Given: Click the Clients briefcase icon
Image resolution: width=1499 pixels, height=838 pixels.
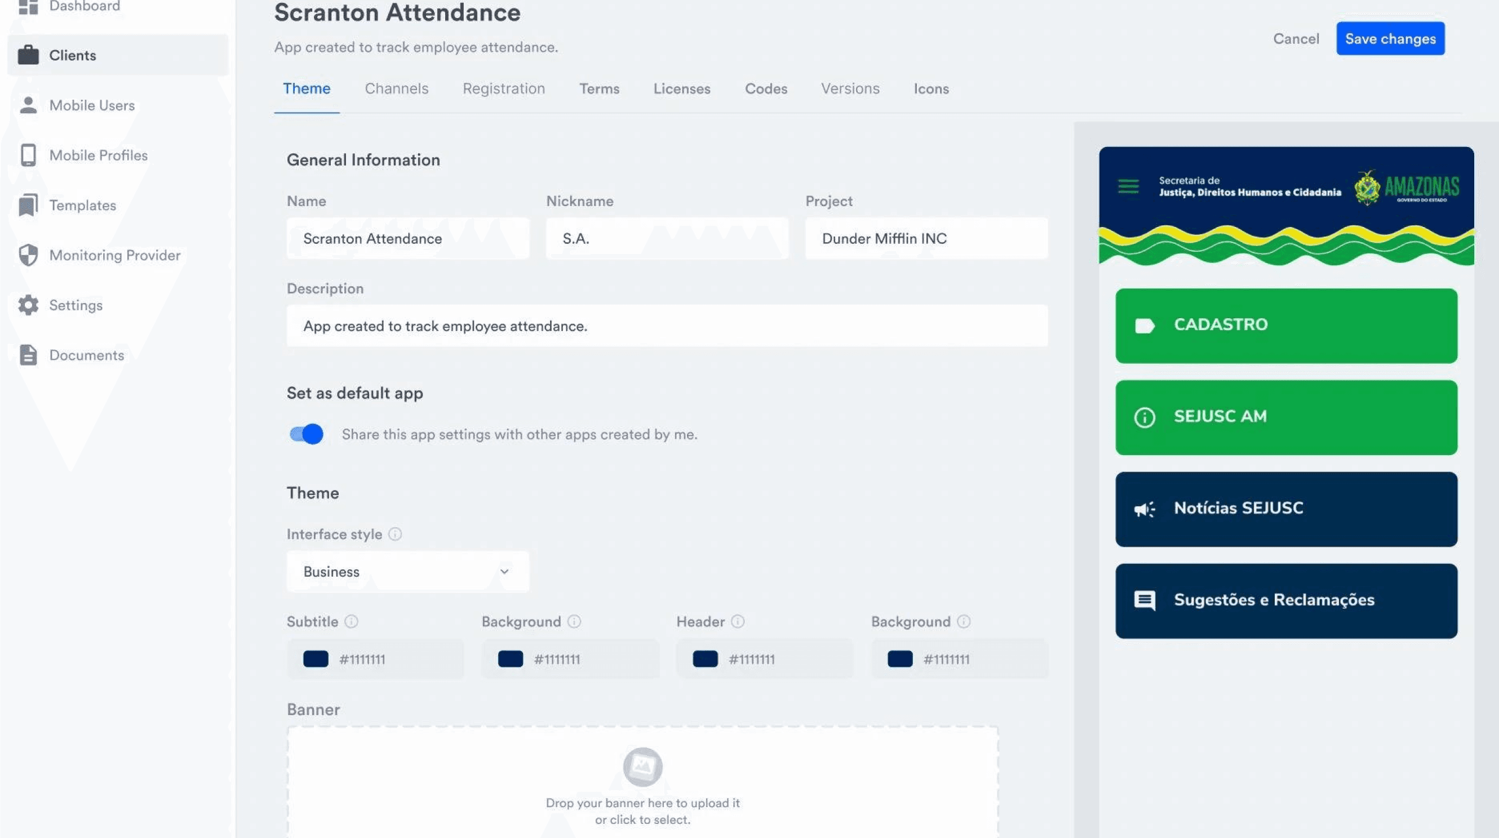Looking at the screenshot, I should [28, 55].
